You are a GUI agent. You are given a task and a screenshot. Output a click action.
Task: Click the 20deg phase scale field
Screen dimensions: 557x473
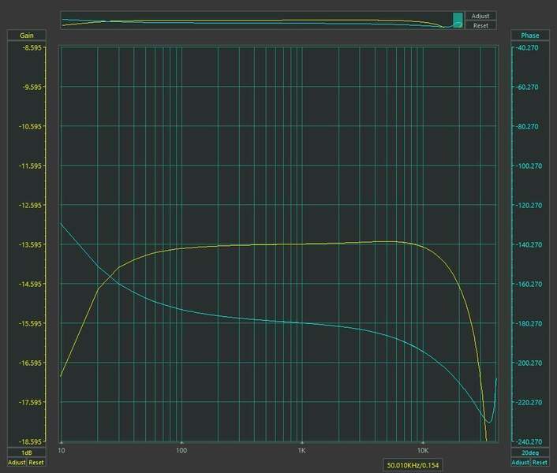click(529, 453)
